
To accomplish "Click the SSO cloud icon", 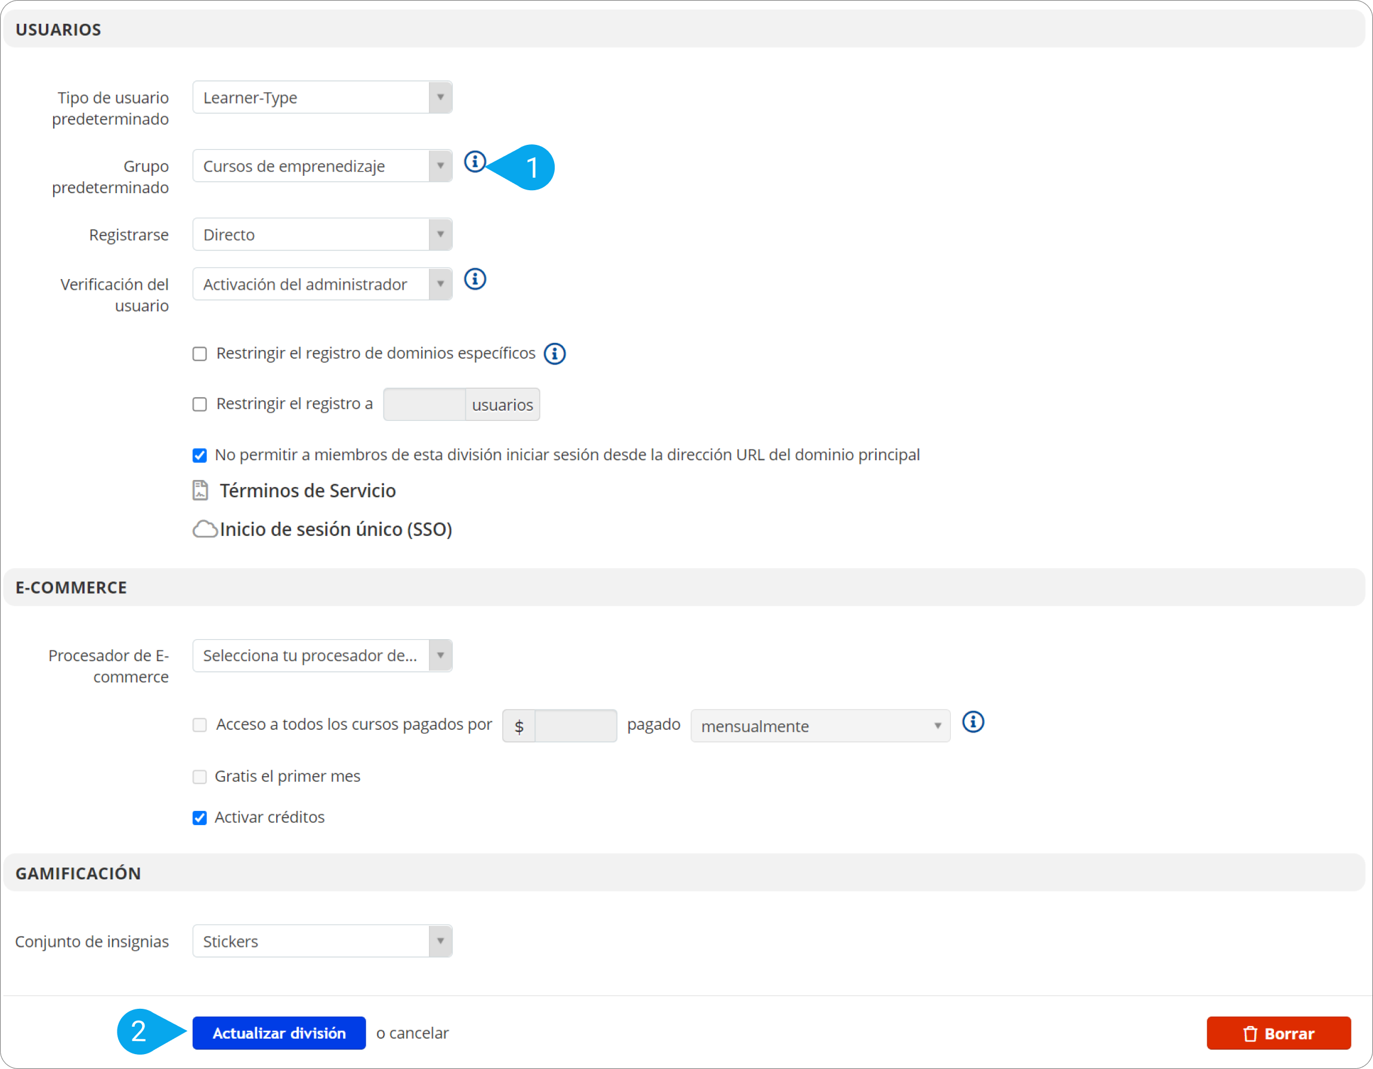I will tap(205, 529).
